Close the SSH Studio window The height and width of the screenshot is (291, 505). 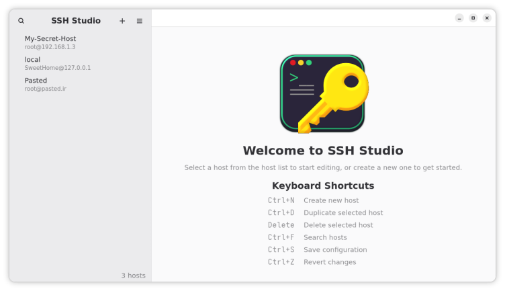[x=487, y=18]
